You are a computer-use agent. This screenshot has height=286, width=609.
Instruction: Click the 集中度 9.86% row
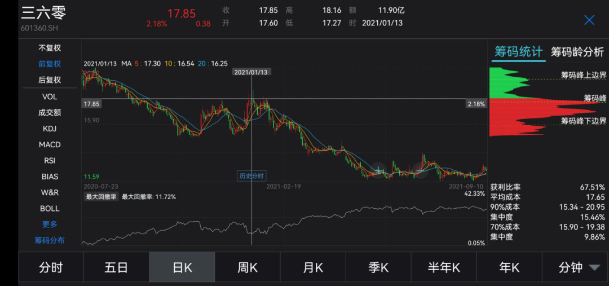(x=548, y=237)
